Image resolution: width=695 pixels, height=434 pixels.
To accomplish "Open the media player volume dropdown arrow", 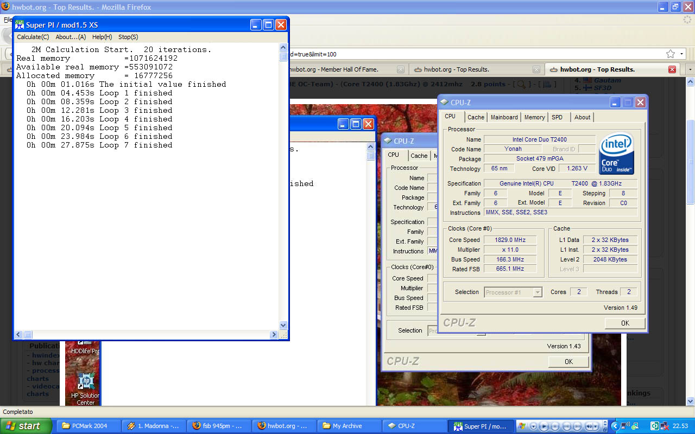I will 596,426.
